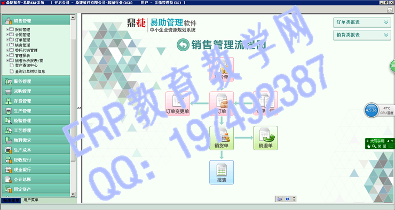This screenshot has width=395, height=210.
Task: Click the help question mark icon
Action: pyautogui.click(x=287, y=199)
